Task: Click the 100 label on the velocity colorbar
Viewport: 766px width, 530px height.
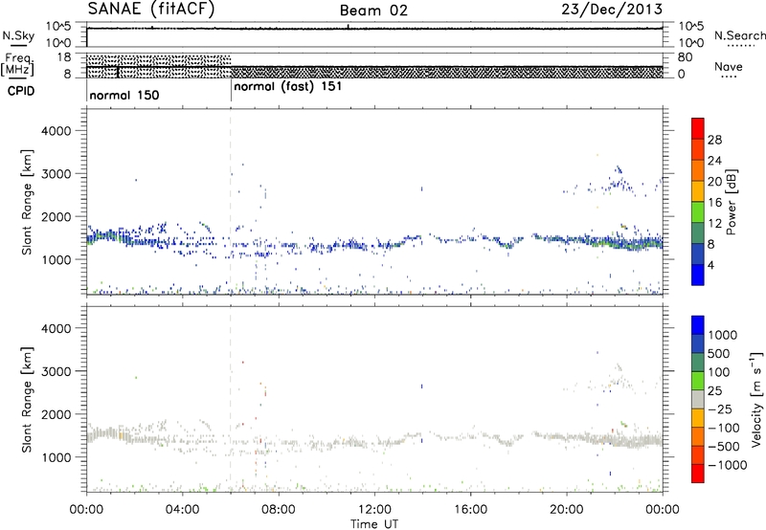Action: coord(719,372)
